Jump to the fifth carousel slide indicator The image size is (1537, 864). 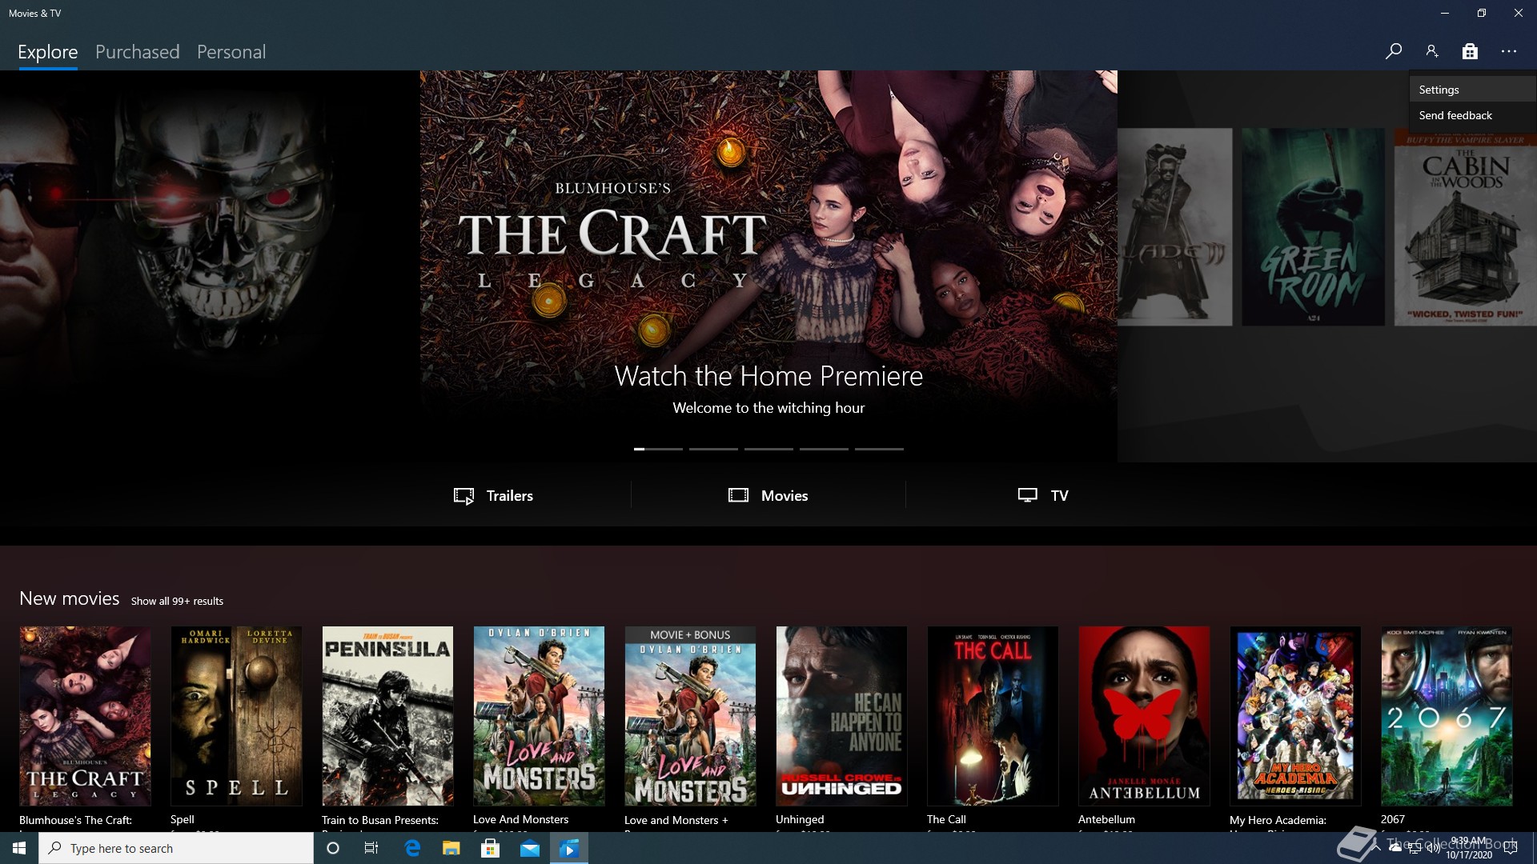pyautogui.click(x=879, y=449)
